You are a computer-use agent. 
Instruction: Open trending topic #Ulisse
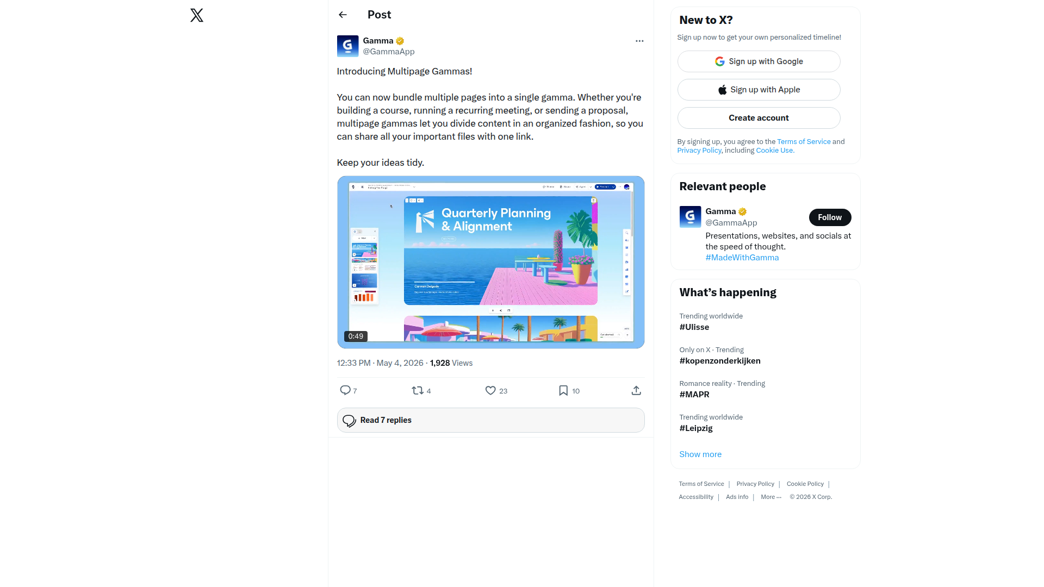coord(694,327)
